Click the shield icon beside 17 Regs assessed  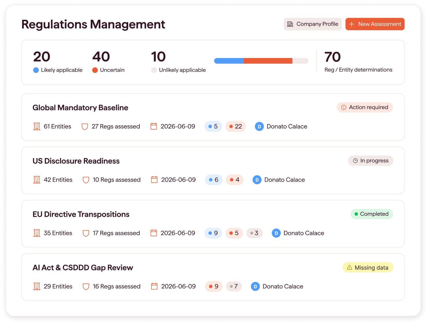(86, 233)
